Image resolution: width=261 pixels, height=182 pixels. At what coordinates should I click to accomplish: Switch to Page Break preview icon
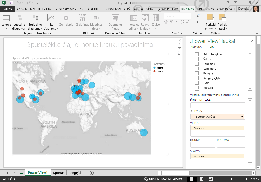tap(211, 179)
